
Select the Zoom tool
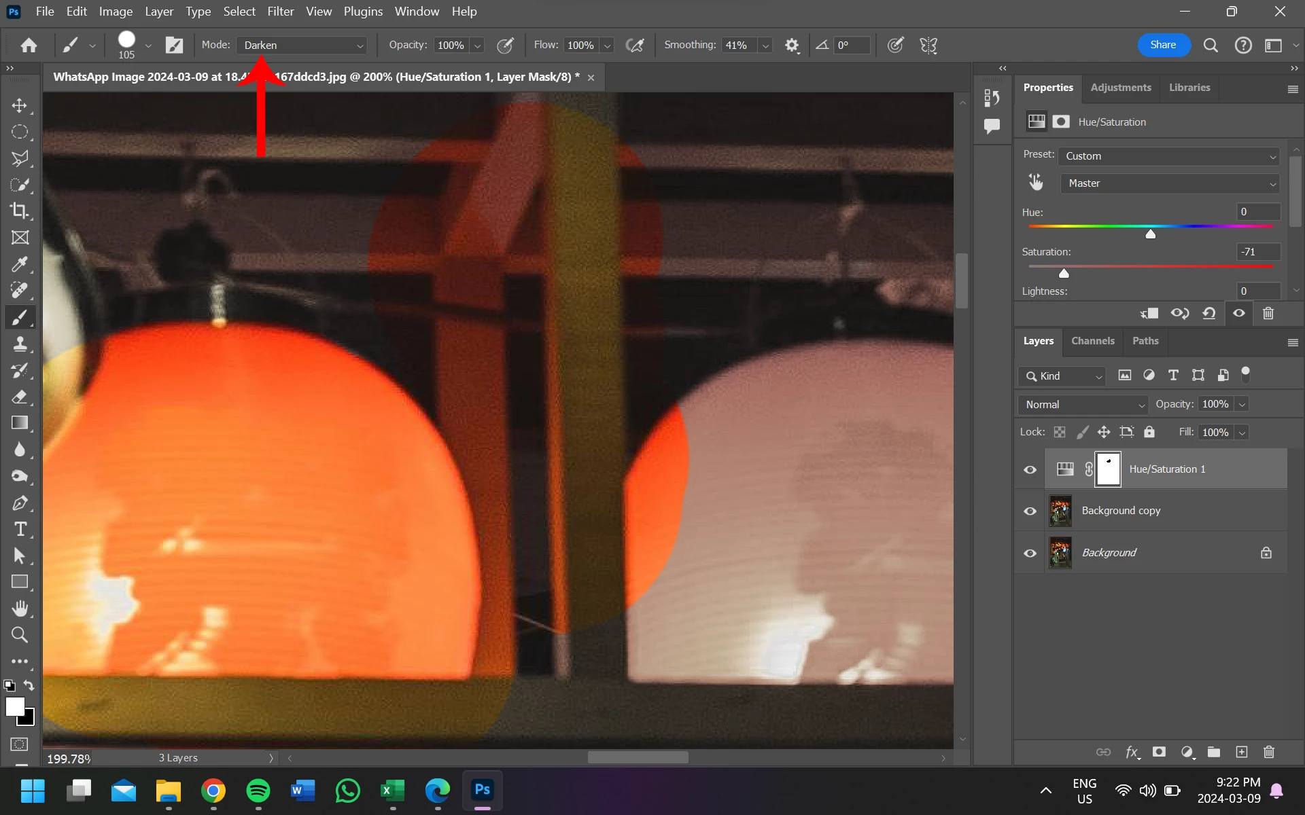[19, 635]
